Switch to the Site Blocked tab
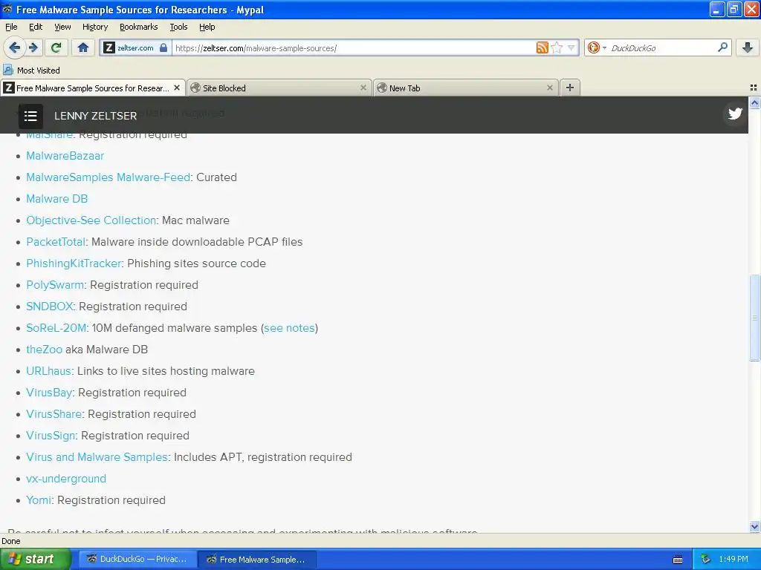The image size is (761, 570). [x=279, y=88]
